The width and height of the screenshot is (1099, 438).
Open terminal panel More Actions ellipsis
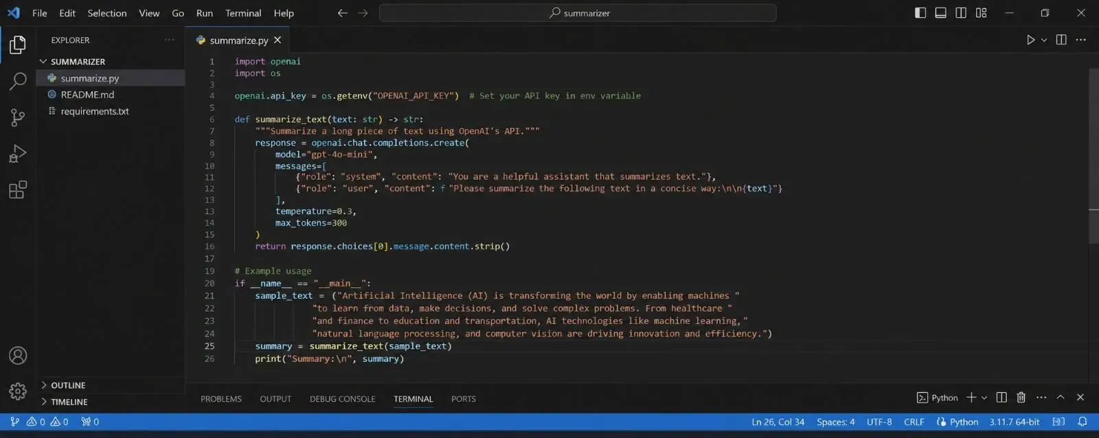point(1041,398)
